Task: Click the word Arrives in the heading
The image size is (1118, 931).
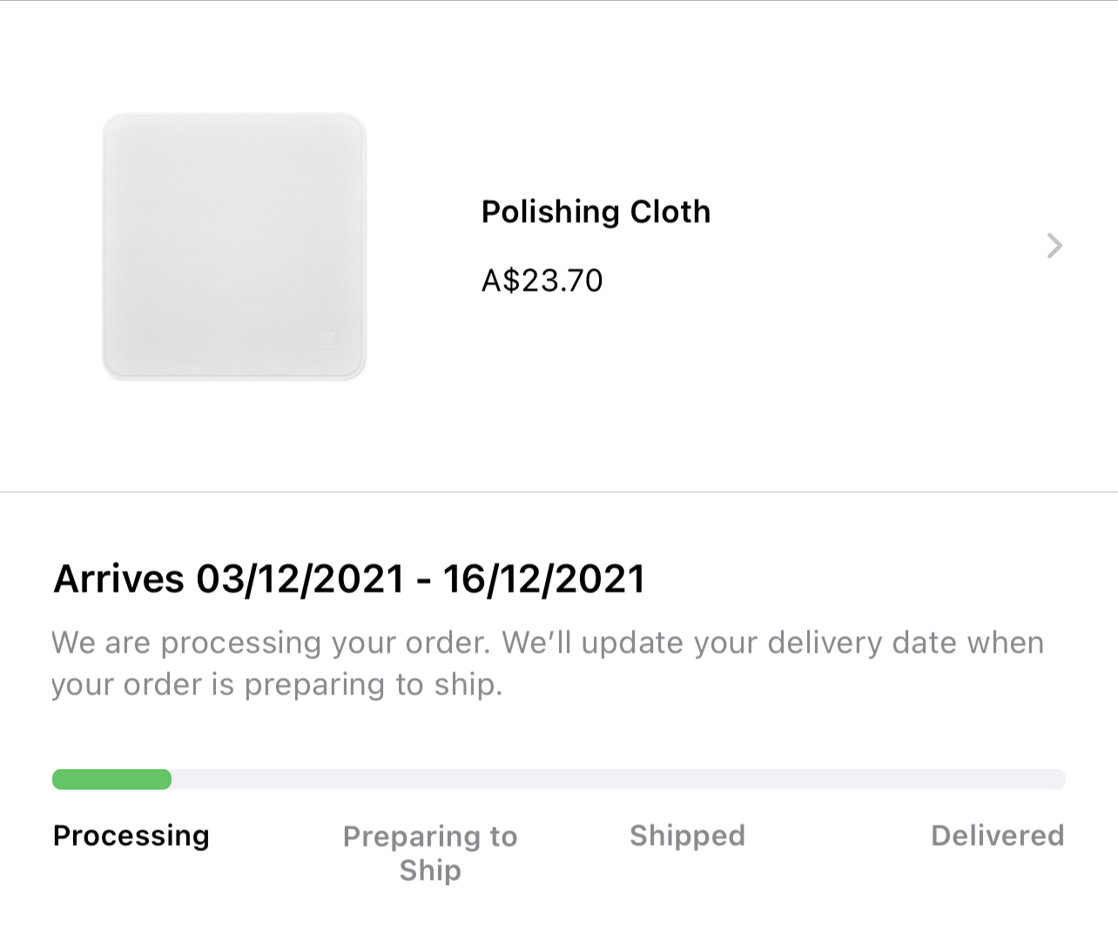Action: (119, 579)
